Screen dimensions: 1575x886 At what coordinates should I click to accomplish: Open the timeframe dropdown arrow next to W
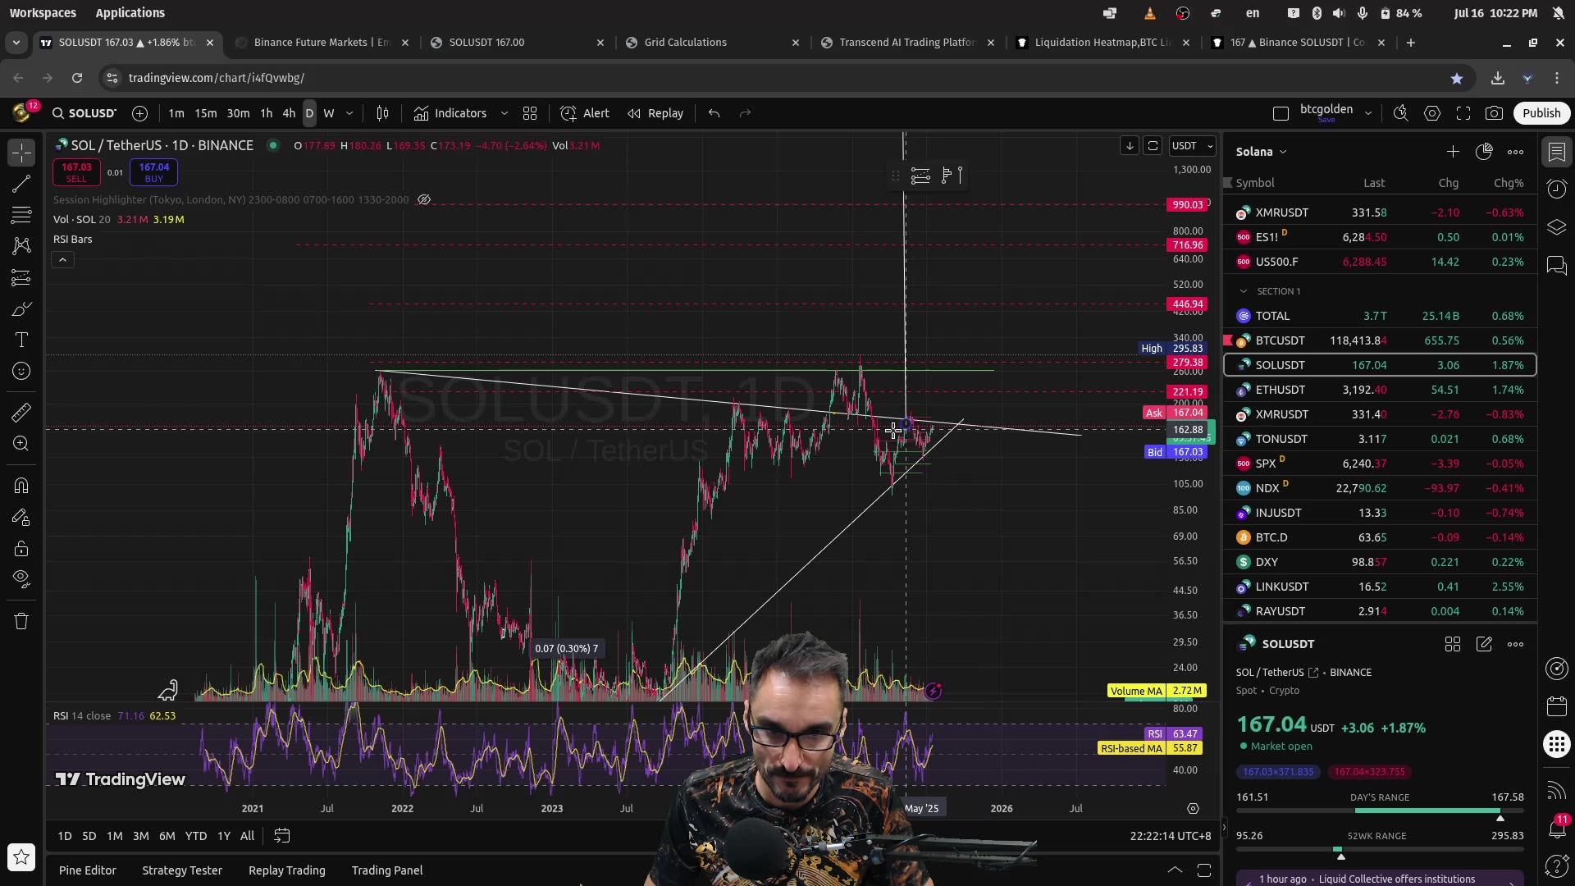click(348, 113)
